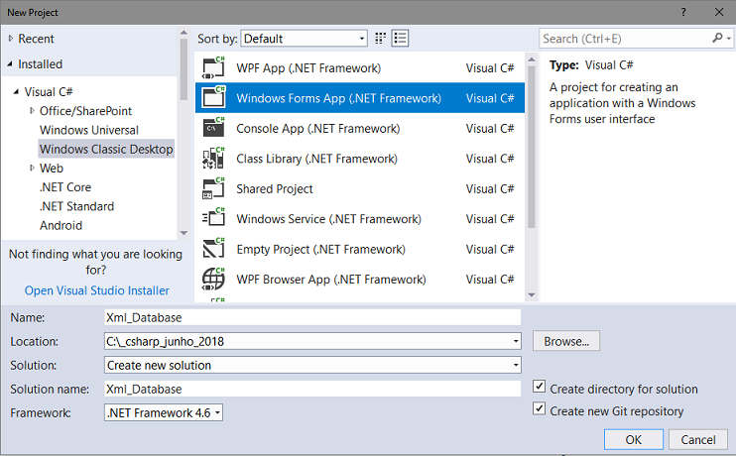Image resolution: width=736 pixels, height=456 pixels.
Task: Pick the Shared Project template icon
Action: (213, 189)
